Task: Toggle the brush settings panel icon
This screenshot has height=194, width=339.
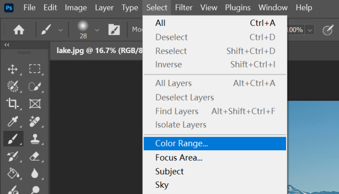Action: click(114, 30)
